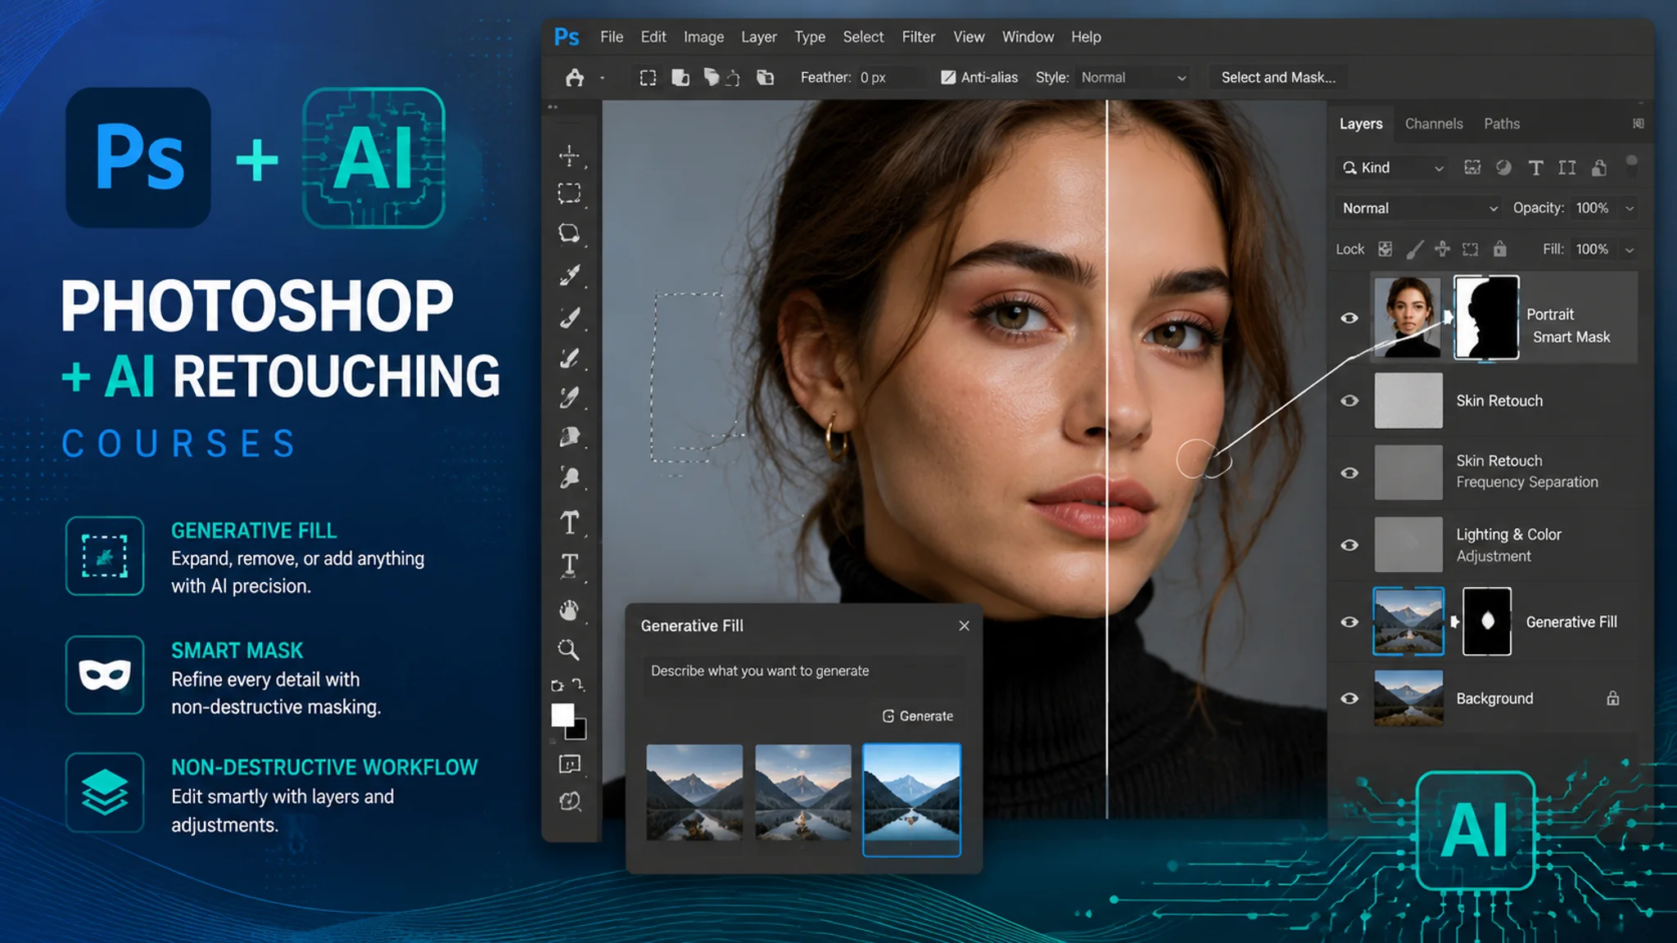Viewport: 1677px width, 943px height.
Task: Filter layers by pixel layers
Action: (x=1472, y=168)
